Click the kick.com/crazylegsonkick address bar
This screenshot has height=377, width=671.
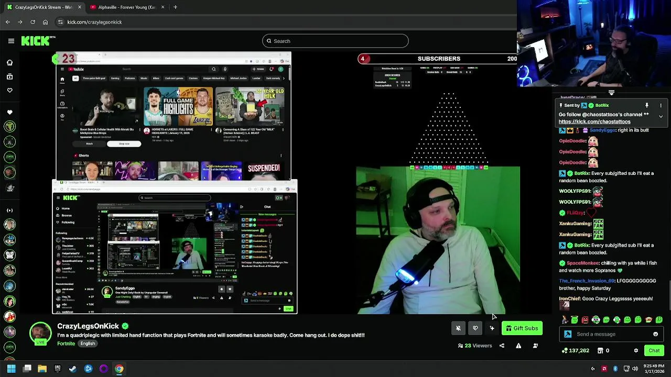coord(94,22)
